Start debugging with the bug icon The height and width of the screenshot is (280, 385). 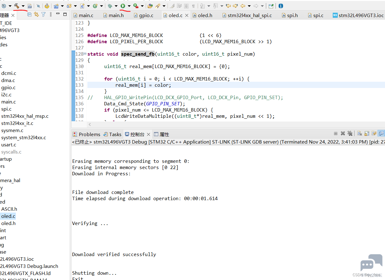click(x=110, y=6)
